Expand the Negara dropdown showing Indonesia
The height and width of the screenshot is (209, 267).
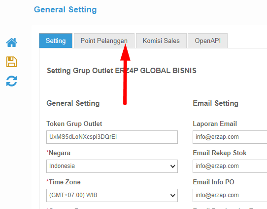(x=112, y=166)
